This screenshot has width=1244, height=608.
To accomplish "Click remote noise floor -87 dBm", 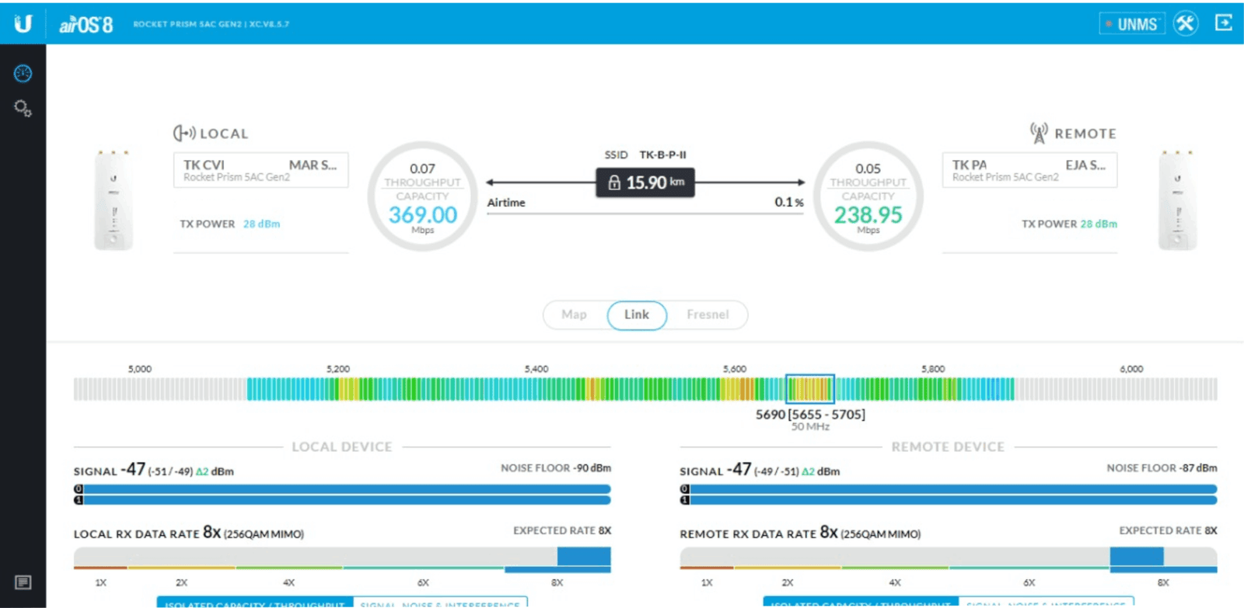I will tap(1162, 467).
